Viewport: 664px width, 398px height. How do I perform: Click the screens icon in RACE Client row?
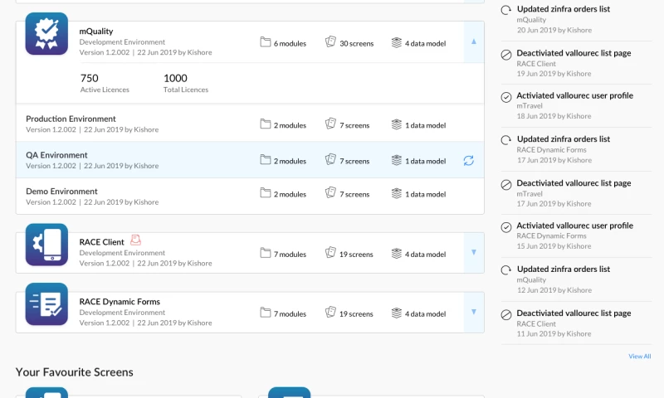click(x=330, y=255)
